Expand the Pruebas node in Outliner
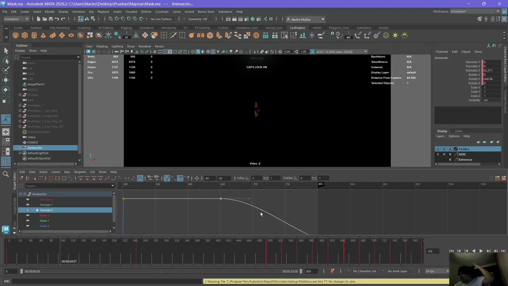 point(20,95)
